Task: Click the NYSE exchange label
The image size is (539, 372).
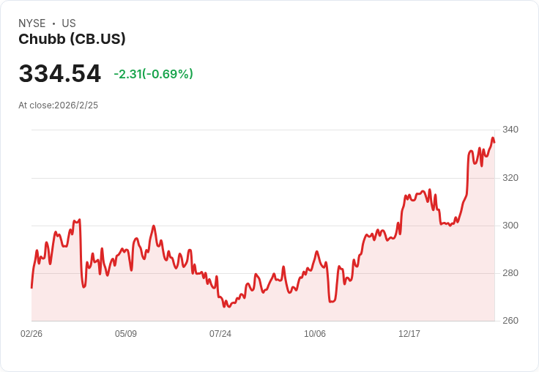Action: point(32,23)
